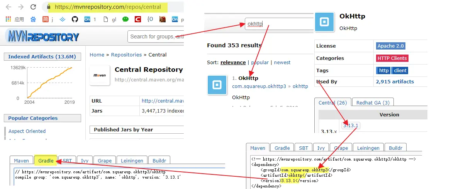The image size is (473, 189).
Task: Select Ivy tab above the compile snippet
Action: tap(85, 161)
